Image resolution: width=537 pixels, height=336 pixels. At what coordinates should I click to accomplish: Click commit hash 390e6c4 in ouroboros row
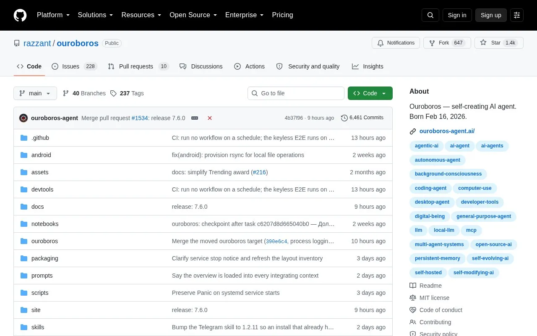pyautogui.click(x=276, y=241)
